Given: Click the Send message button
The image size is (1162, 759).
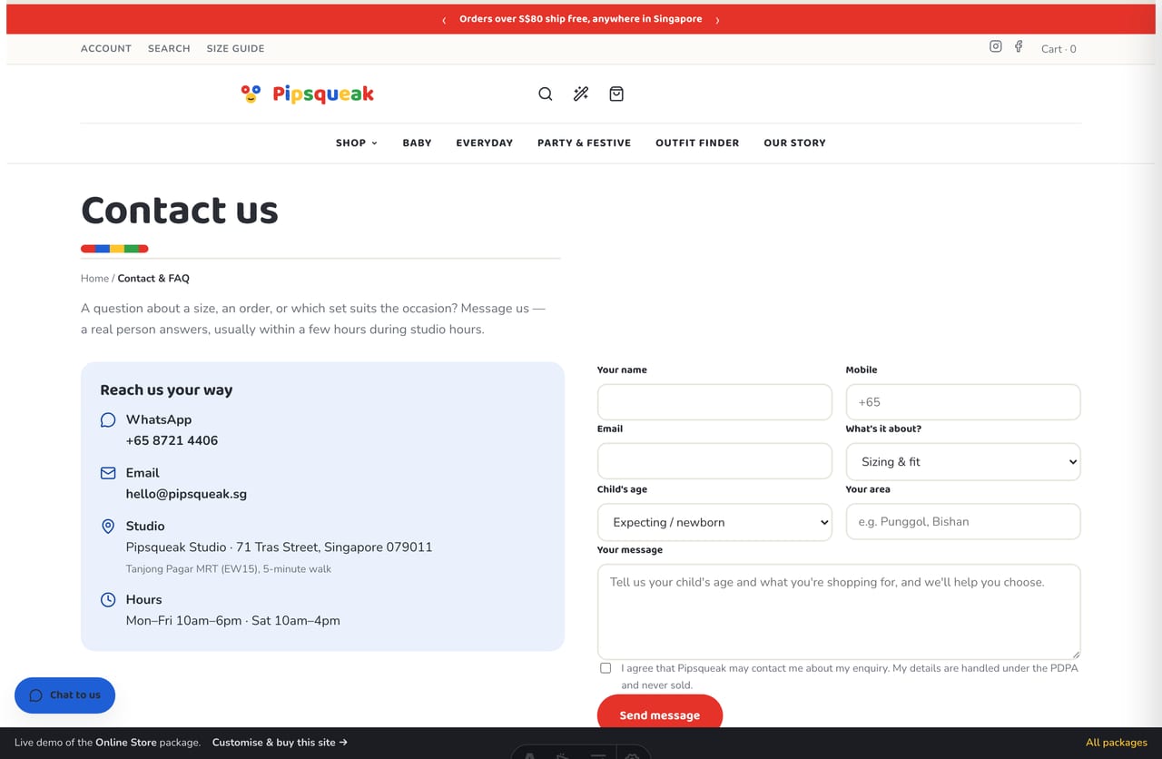Looking at the screenshot, I should [659, 714].
